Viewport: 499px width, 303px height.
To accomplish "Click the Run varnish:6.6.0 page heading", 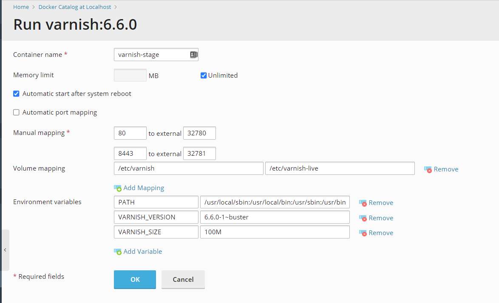I will pos(75,25).
